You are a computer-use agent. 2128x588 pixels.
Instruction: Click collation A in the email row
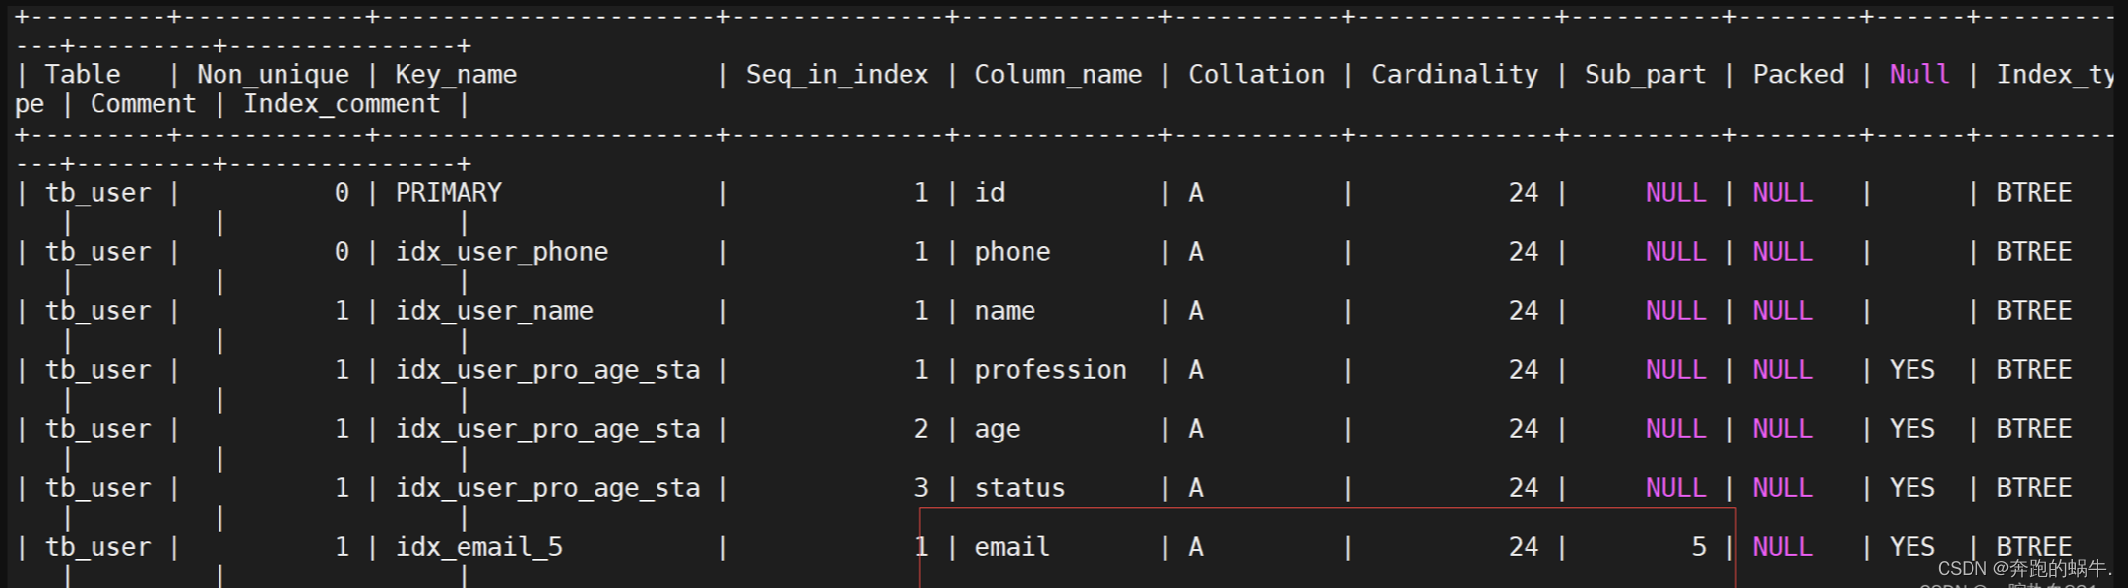(x=1196, y=547)
